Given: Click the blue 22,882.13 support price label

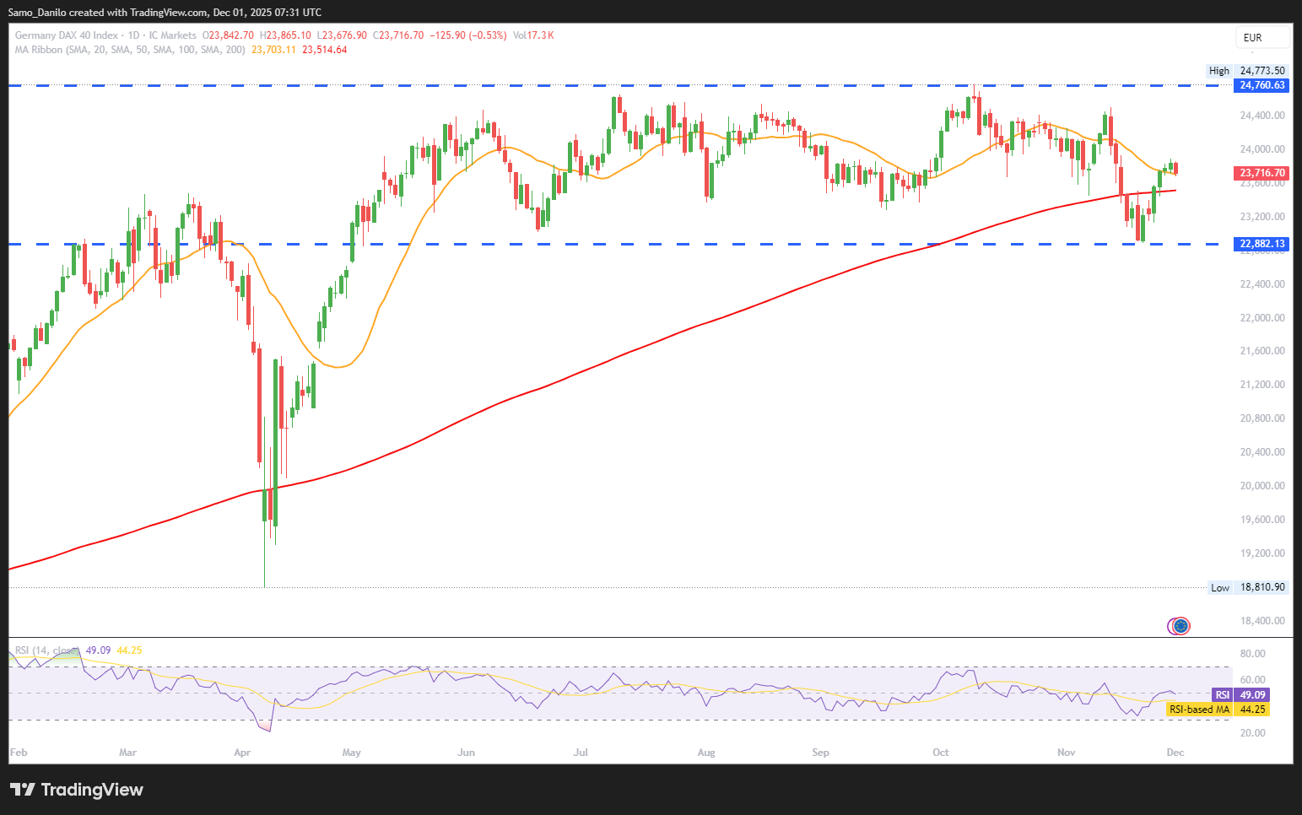Looking at the screenshot, I should (x=1261, y=244).
